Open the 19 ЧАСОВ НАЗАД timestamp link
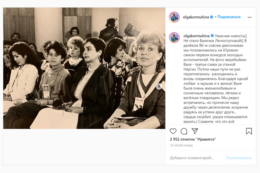Viewport: 260px width, 173px height. 181,146
